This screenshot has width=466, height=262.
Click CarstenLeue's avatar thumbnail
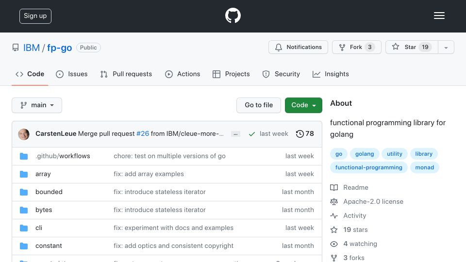[x=24, y=134]
